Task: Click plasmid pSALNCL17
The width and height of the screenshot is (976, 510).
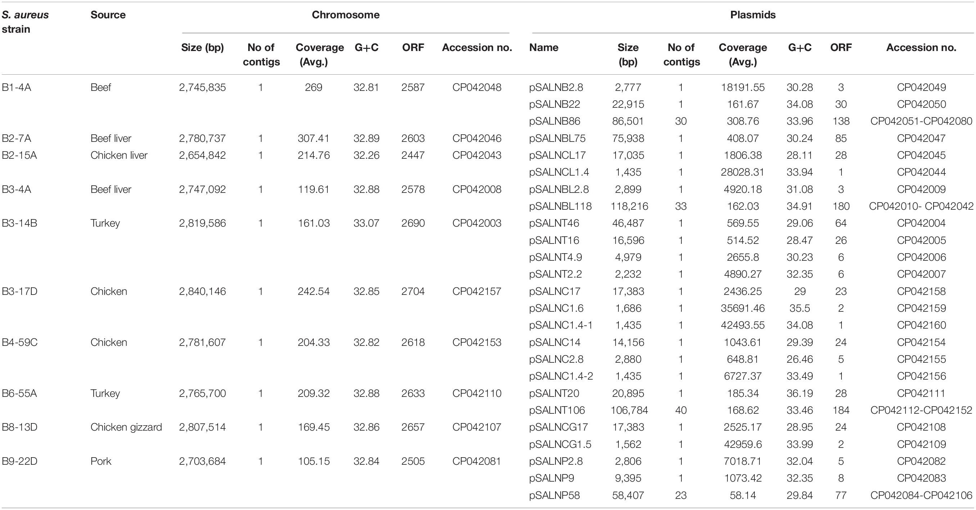Action: pyautogui.click(x=557, y=156)
